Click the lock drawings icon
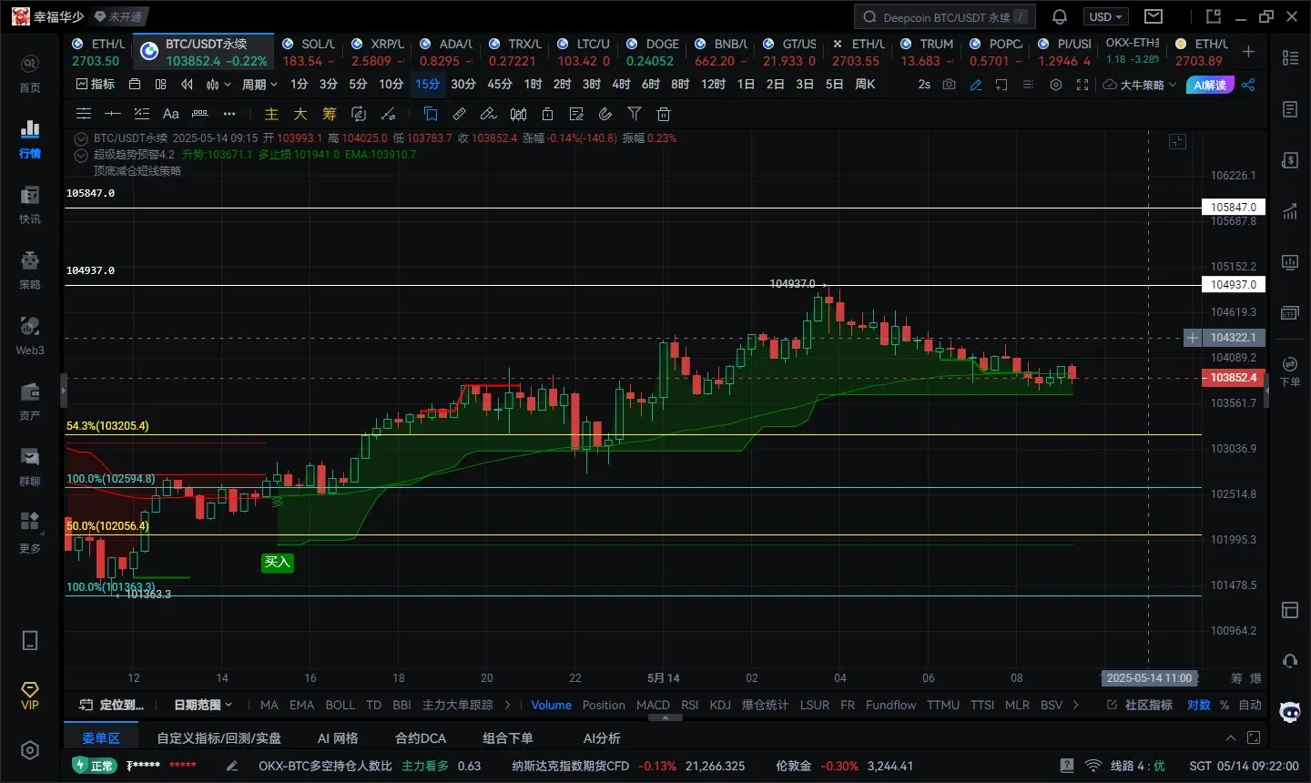This screenshot has height=783, width=1311. (547, 114)
